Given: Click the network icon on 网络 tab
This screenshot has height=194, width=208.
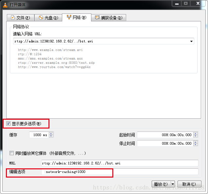Looking at the screenshot, I should [69, 17].
